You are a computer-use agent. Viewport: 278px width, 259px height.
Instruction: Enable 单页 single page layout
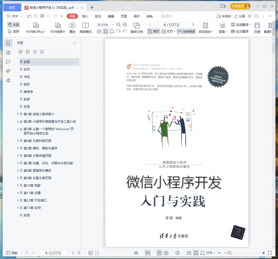click(154, 32)
